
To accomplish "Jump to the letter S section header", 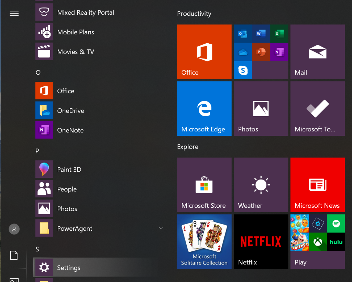I will point(37,249).
